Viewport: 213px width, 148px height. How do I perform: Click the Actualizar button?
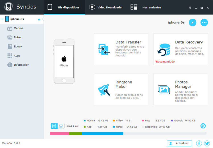(x=179, y=143)
